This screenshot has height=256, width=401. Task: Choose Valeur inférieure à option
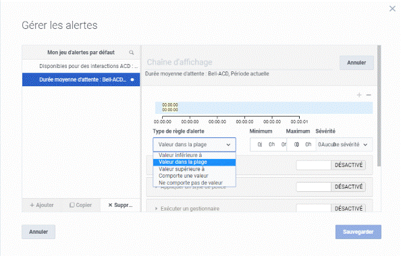[194, 155]
